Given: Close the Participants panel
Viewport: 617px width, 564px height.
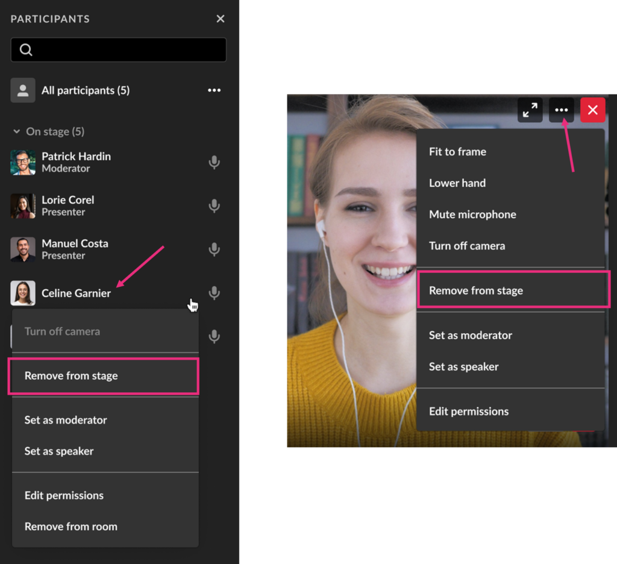Looking at the screenshot, I should tap(221, 19).
